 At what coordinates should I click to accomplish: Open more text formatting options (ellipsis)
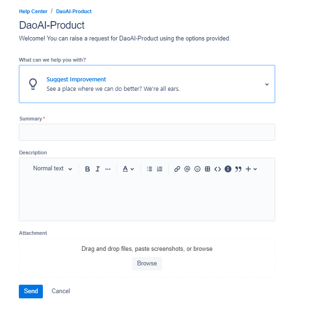[x=108, y=169]
